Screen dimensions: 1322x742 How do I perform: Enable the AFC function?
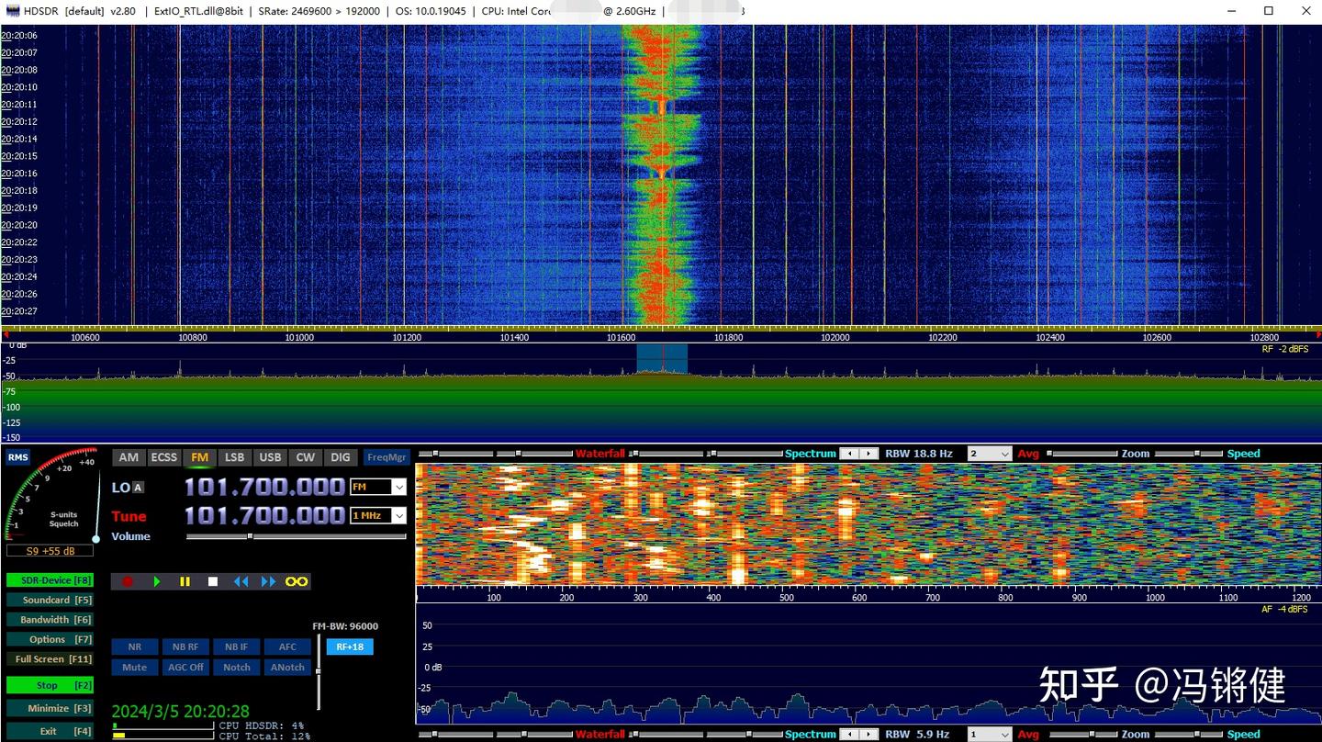(287, 646)
